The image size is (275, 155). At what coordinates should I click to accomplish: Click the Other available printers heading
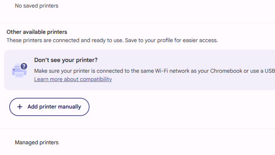coord(37,32)
